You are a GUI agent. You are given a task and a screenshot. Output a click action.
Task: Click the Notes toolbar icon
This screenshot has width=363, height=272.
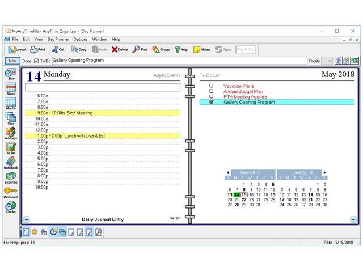pos(201,49)
